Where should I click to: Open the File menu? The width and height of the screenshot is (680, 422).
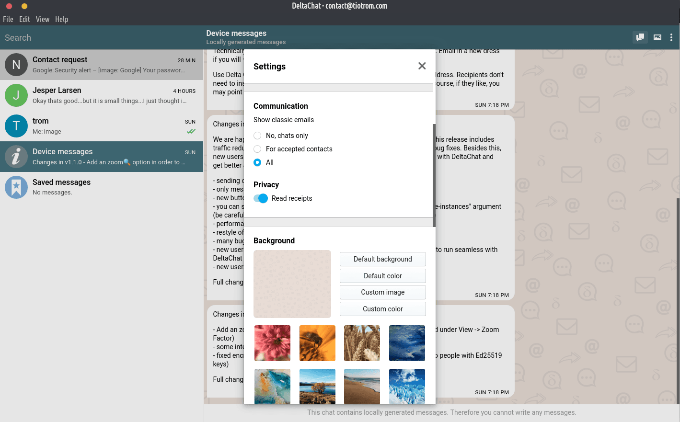pos(8,19)
